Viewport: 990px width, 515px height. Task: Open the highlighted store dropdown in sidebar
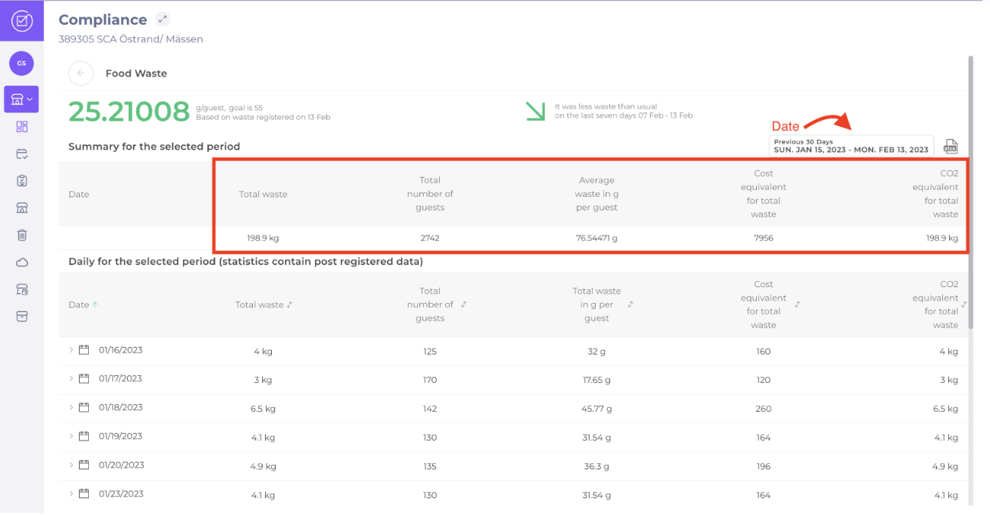pos(21,99)
